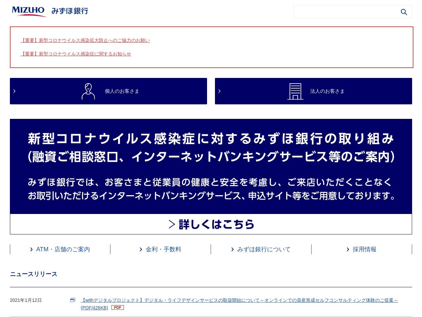Click chevron arrow on 個人のお客さま button
The width and height of the screenshot is (422, 317).
tap(14, 91)
